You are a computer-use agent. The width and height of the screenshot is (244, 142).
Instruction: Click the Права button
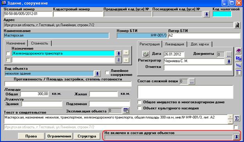pos(31,136)
